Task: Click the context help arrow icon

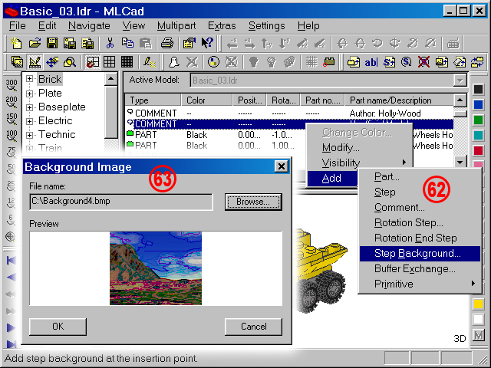Action: coord(207,43)
